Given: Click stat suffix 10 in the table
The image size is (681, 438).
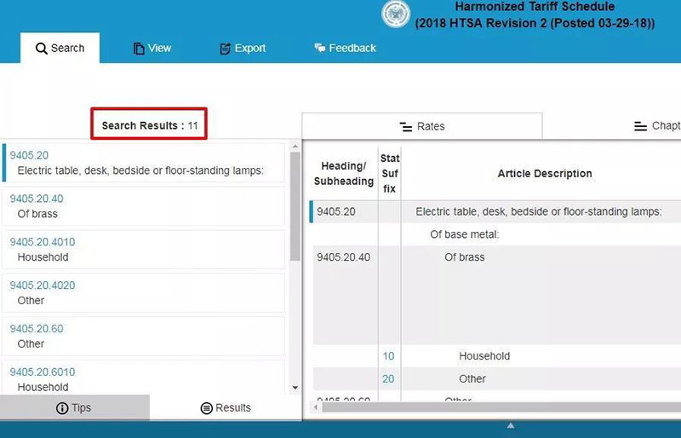Looking at the screenshot, I should coord(388,356).
